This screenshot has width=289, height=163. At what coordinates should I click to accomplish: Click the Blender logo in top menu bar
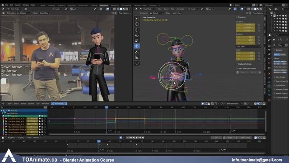coord(3,5)
